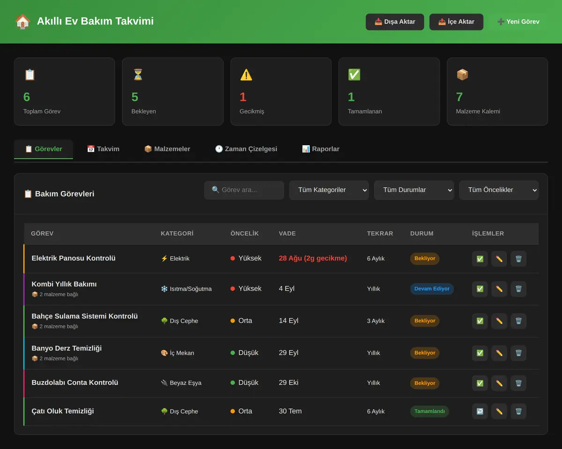Screen dimensions: 562x449
Task: Delete the Kombi Yıllık Bakımı task
Action: (x=518, y=289)
